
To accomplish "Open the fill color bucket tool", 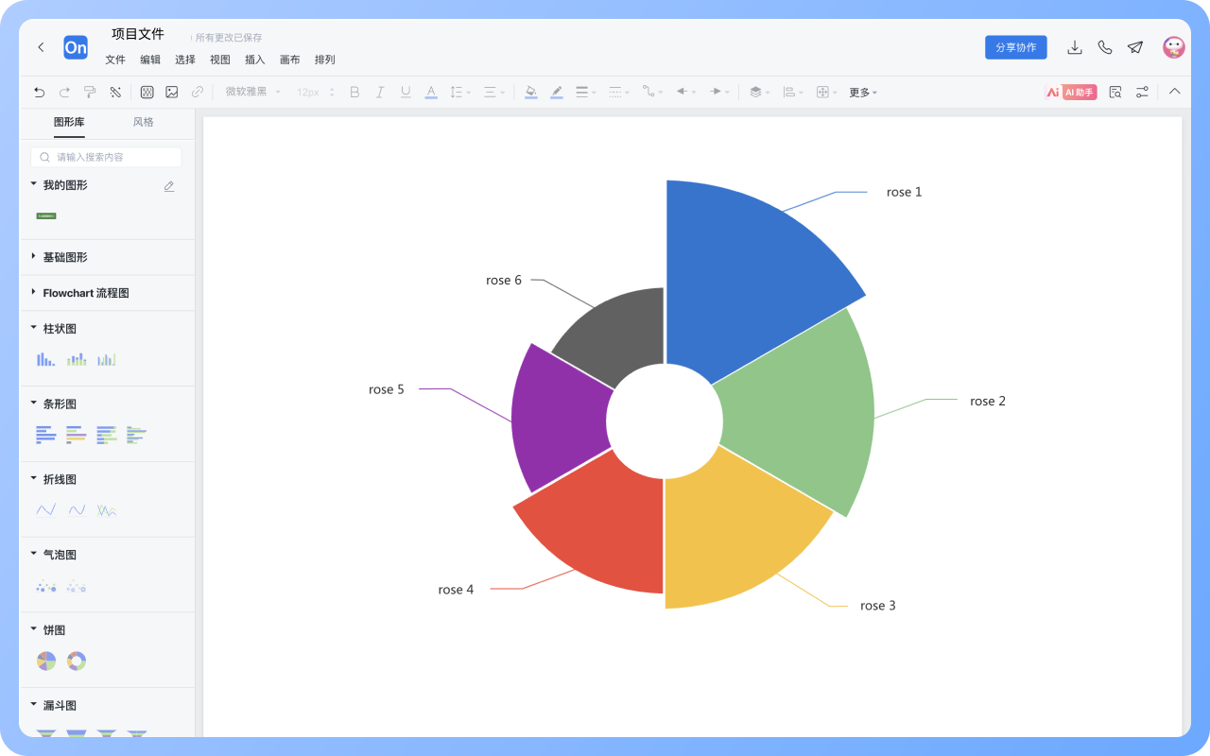I will [x=530, y=93].
